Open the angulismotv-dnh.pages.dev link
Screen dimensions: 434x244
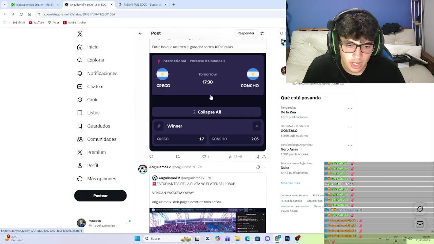(188, 202)
